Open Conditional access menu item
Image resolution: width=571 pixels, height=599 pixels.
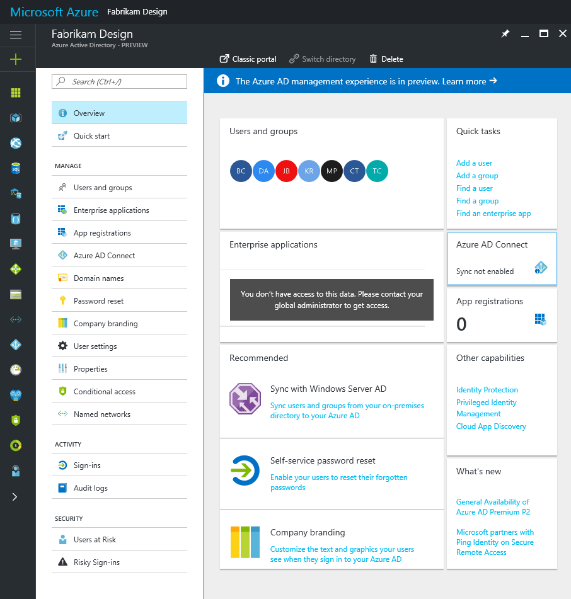119,392
